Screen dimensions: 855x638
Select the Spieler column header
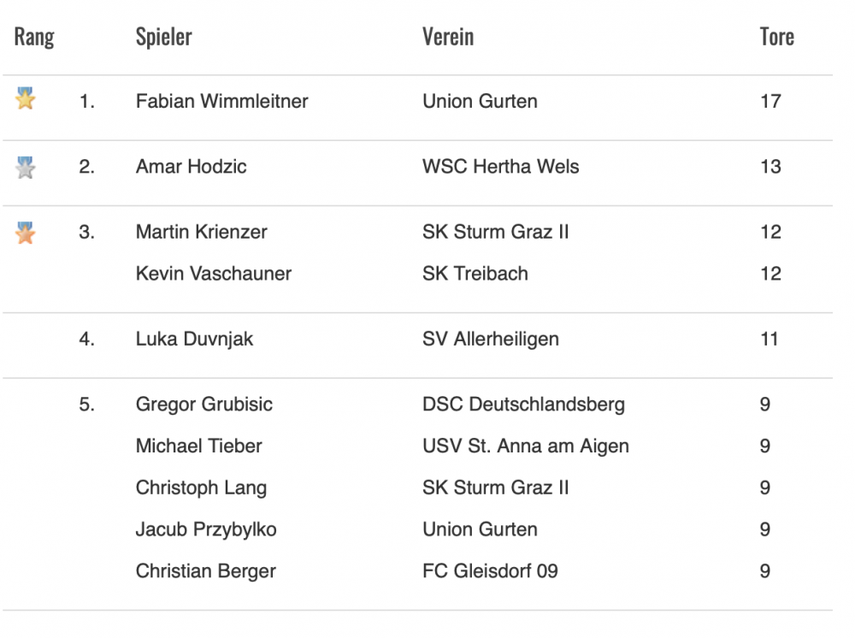coord(163,37)
